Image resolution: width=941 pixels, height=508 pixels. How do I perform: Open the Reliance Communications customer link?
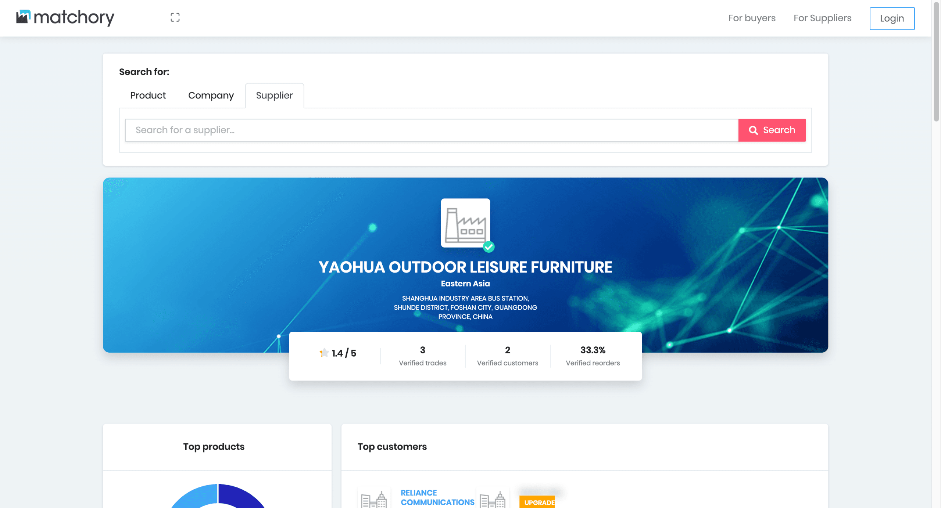437,498
